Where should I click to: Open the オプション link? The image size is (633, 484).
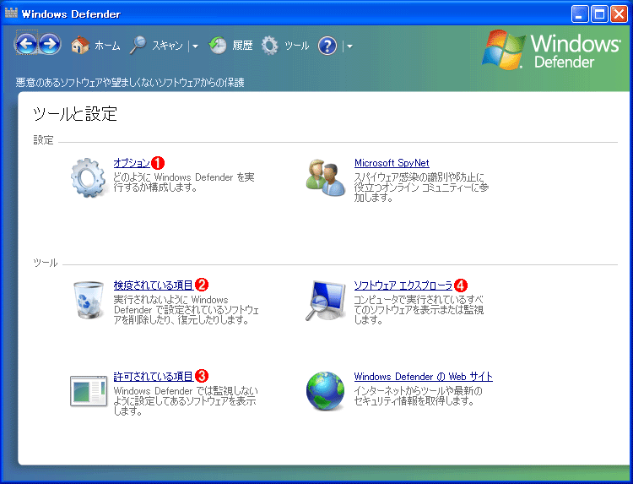tap(132, 163)
